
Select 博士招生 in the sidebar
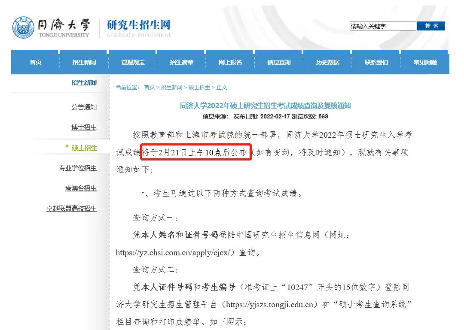[x=83, y=127]
